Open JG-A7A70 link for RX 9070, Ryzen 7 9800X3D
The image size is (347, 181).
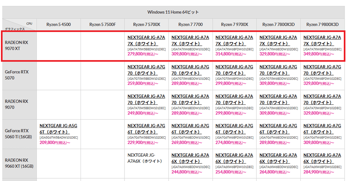point(322,99)
